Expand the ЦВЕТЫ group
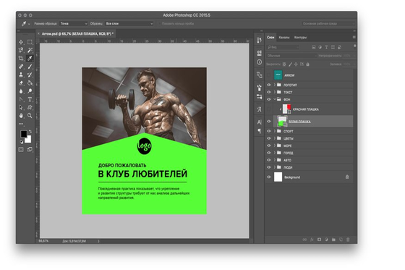405x270 pixels. (x=275, y=138)
